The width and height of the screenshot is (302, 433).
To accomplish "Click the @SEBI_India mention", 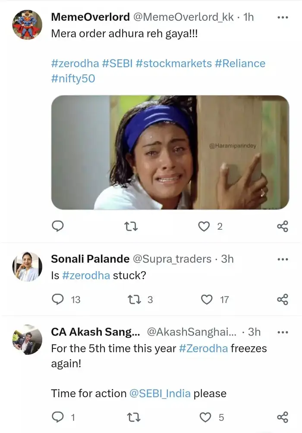I will pyautogui.click(x=163, y=393).
